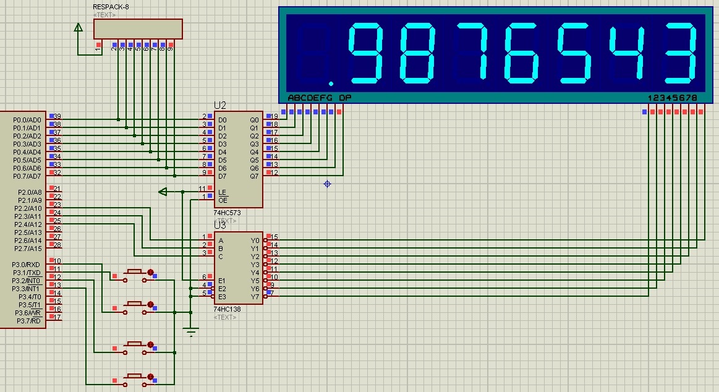Image resolution: width=719 pixels, height=392 pixels.
Task: Click the digit 9 on the 7-segment display
Action: point(365,53)
